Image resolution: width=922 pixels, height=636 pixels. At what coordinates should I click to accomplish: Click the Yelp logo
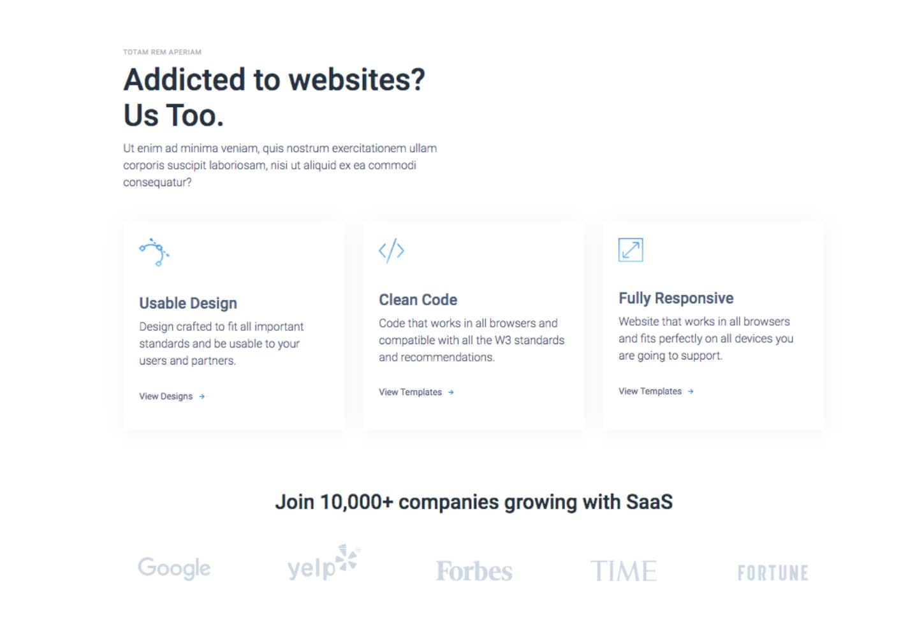324,563
